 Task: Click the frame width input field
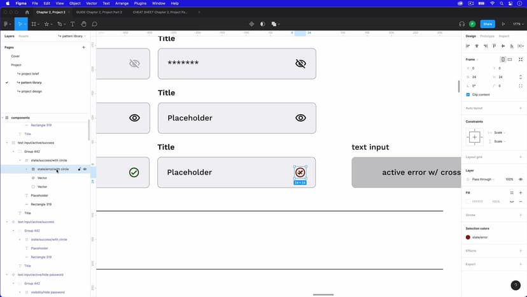[x=479, y=77]
